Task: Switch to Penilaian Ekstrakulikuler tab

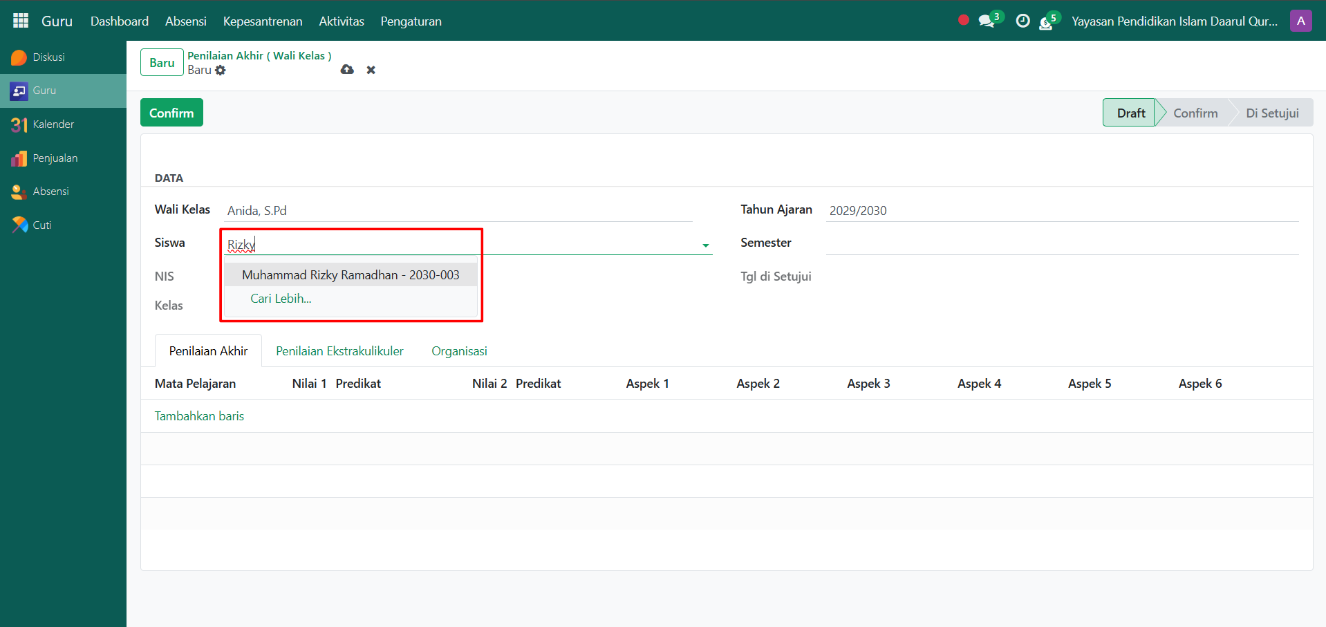Action: tap(339, 351)
